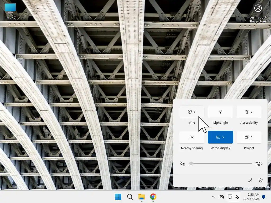Edit quick settings with pencil icon
This screenshot has height=203, width=271.
250,180
